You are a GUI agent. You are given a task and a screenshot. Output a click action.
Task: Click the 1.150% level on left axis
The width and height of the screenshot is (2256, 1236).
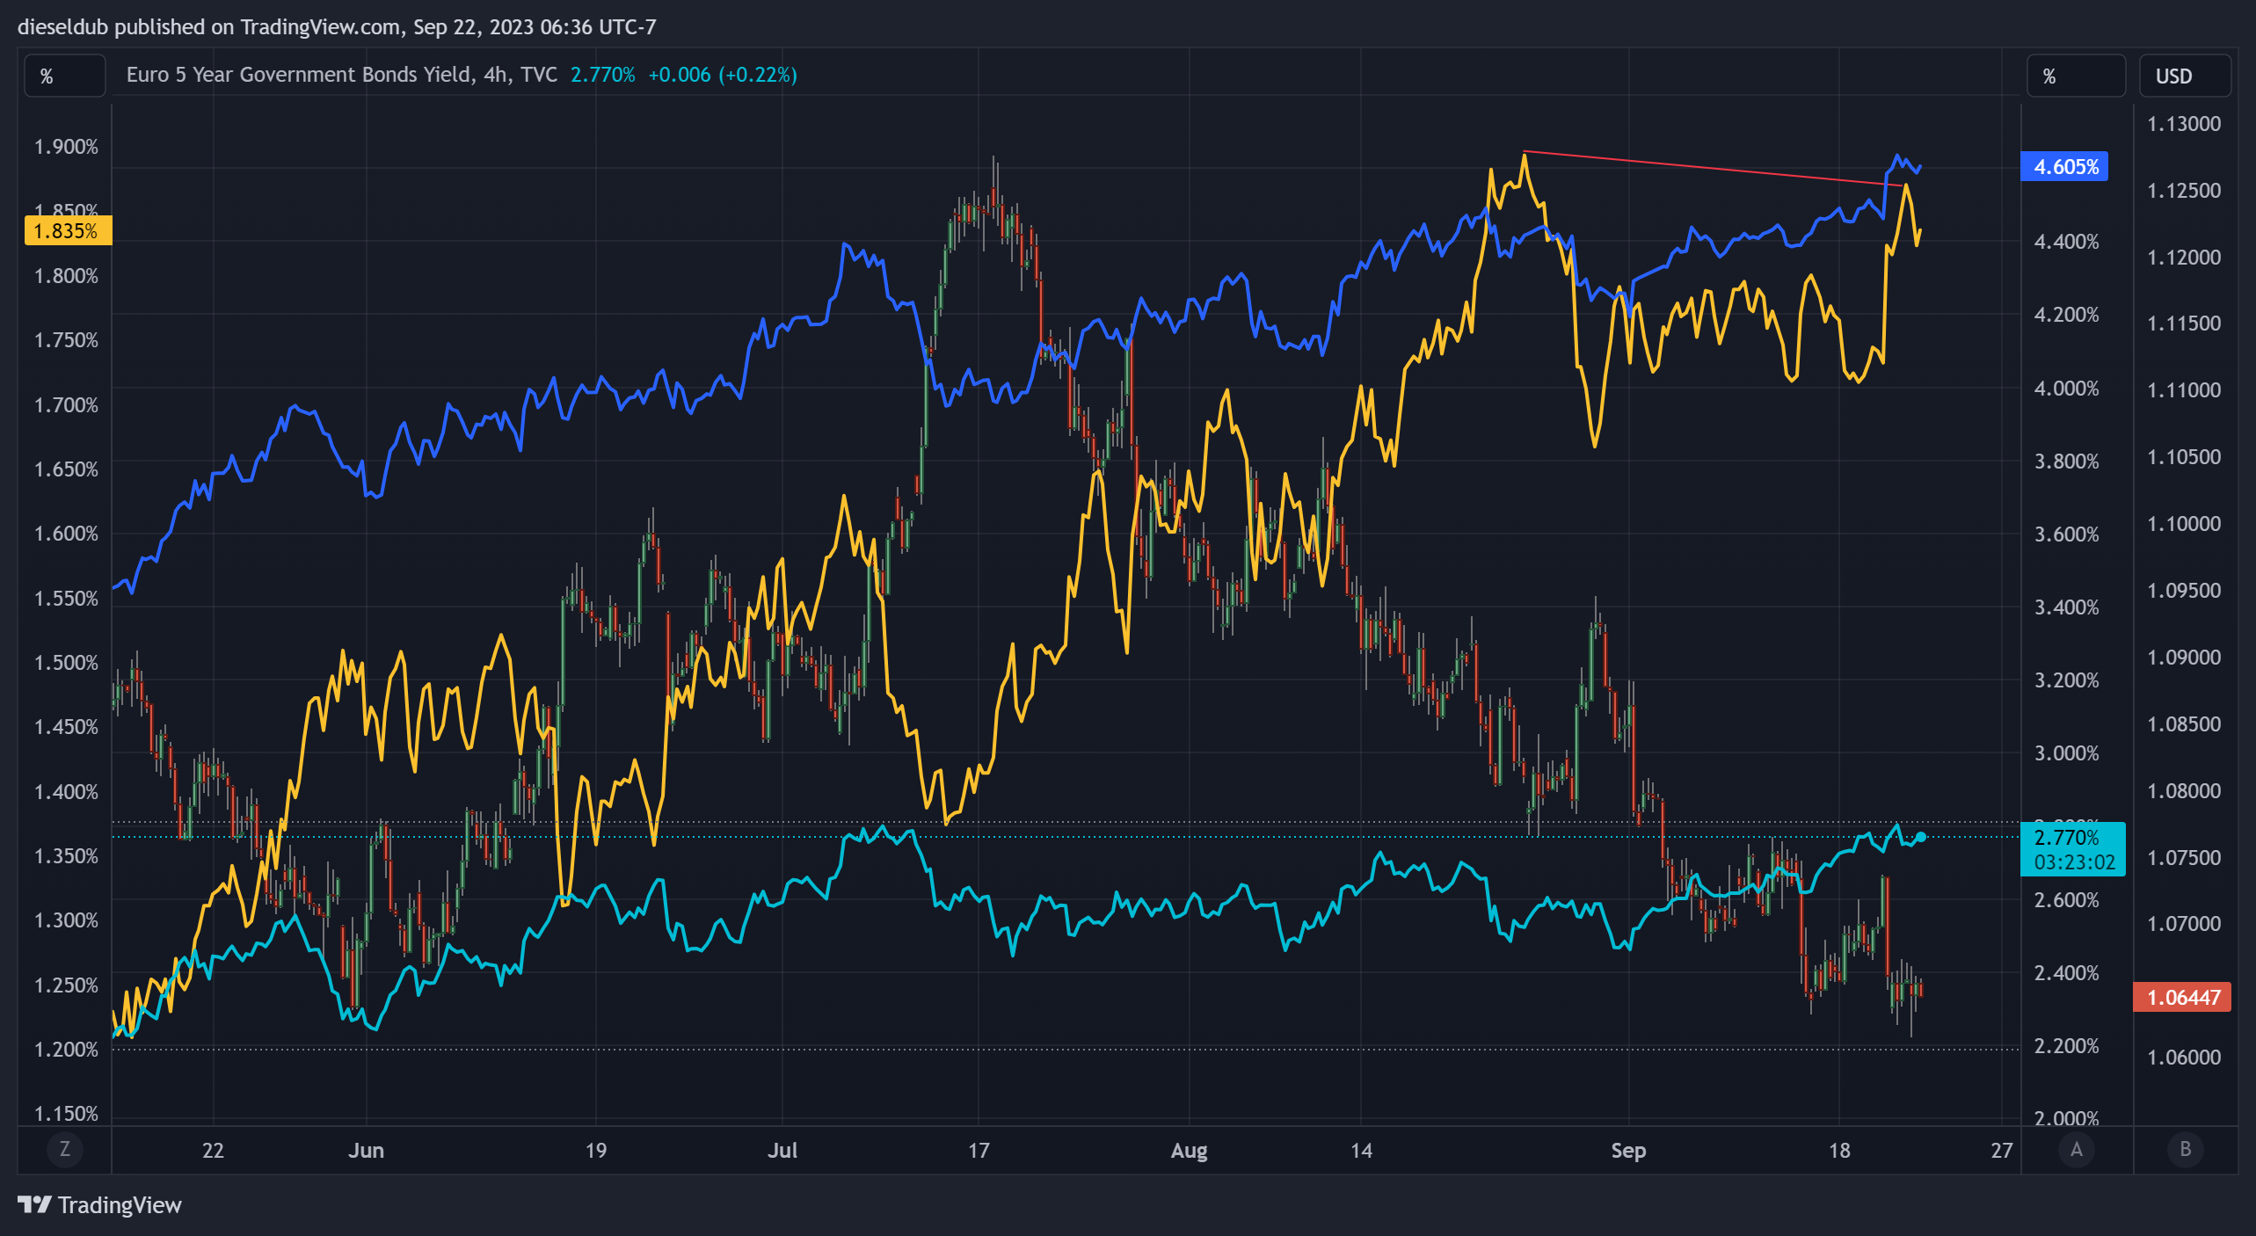(x=66, y=1114)
